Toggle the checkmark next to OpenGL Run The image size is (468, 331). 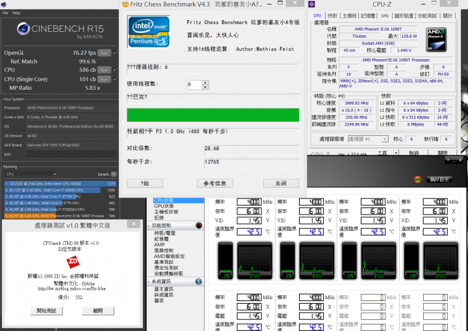point(115,53)
